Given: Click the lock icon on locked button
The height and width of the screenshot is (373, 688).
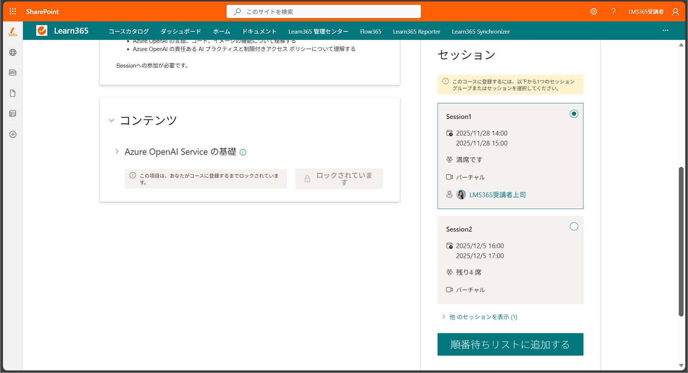Looking at the screenshot, I should (307, 179).
